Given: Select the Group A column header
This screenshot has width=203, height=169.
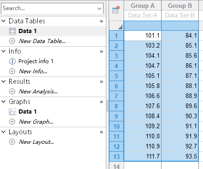Looking at the screenshot, I should coord(143,5).
